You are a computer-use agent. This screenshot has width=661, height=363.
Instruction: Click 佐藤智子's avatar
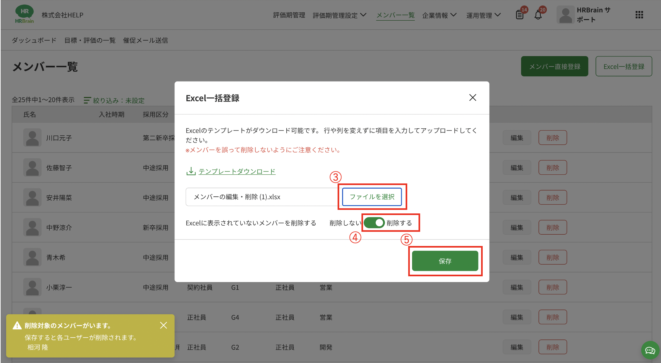click(32, 168)
